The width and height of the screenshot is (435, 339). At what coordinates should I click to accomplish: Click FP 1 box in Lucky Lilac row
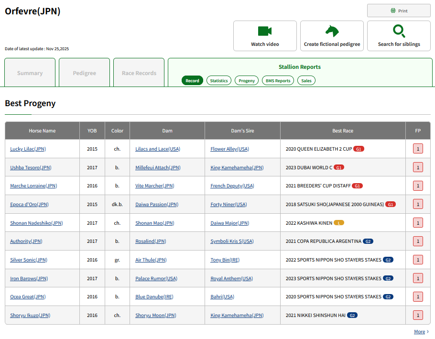418,149
